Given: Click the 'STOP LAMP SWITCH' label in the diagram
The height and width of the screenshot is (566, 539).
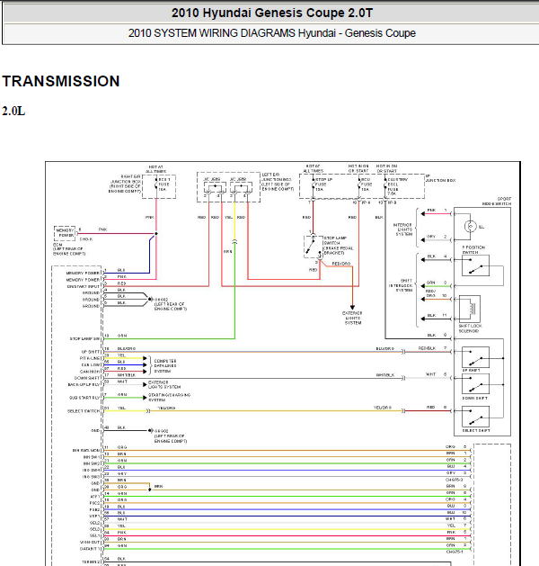Looking at the screenshot, I should pos(339,246).
